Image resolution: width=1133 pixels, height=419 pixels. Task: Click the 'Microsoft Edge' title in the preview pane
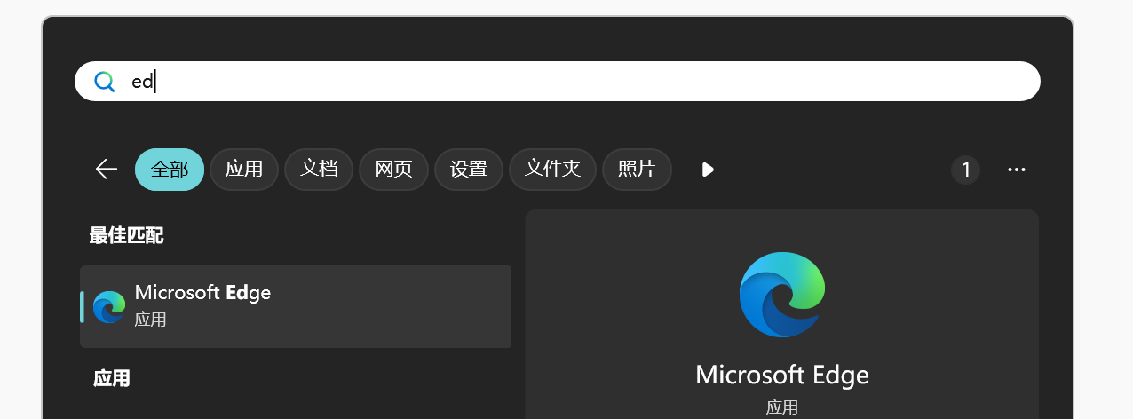coord(782,375)
